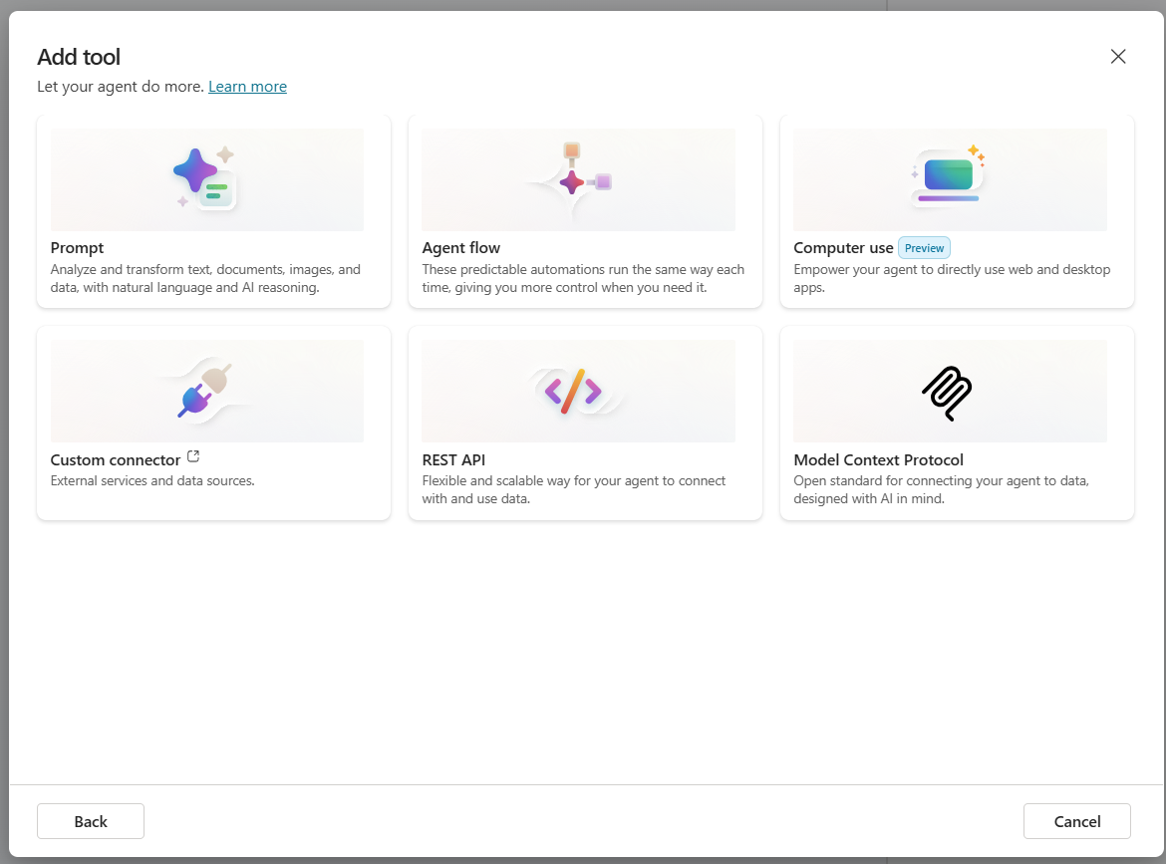Screen dimensions: 1166x864
Task: Click the Prompt sparkle icon
Action: pos(205,179)
